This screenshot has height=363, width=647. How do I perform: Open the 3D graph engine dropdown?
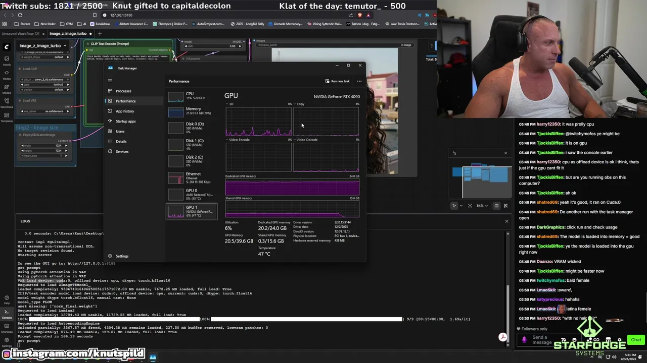pyautogui.click(x=229, y=104)
